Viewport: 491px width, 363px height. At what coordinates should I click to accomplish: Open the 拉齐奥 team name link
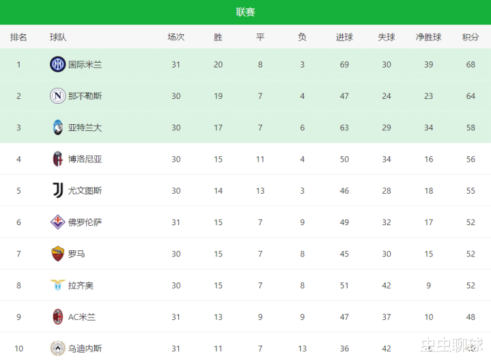[x=81, y=285]
